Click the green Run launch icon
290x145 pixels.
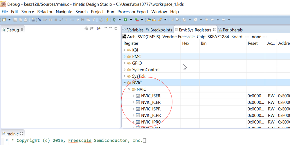pyautogui.click(x=125, y=20)
